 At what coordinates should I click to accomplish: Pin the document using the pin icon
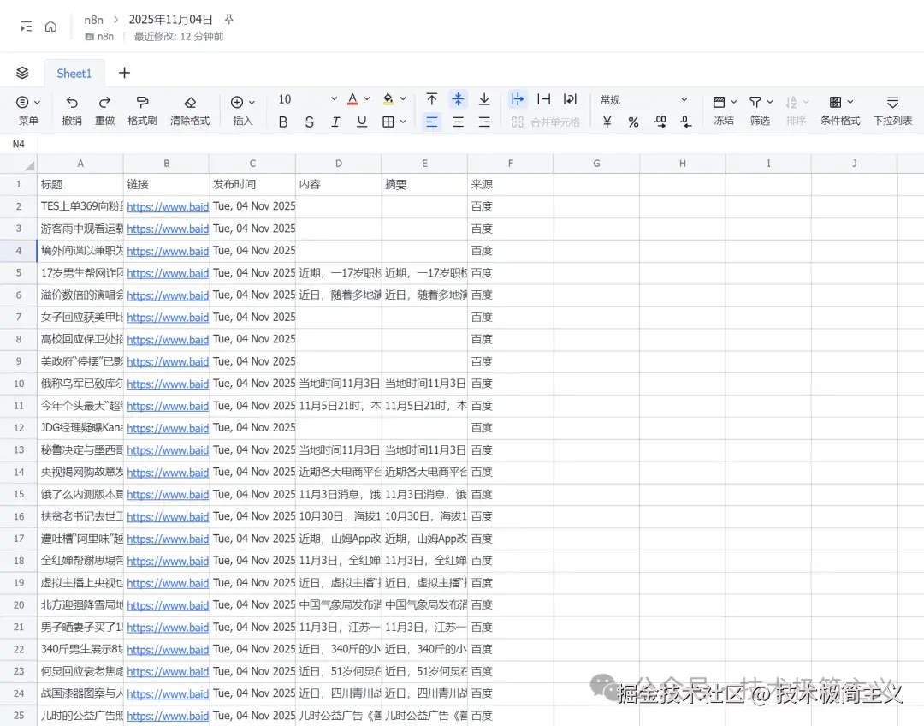[x=229, y=20]
